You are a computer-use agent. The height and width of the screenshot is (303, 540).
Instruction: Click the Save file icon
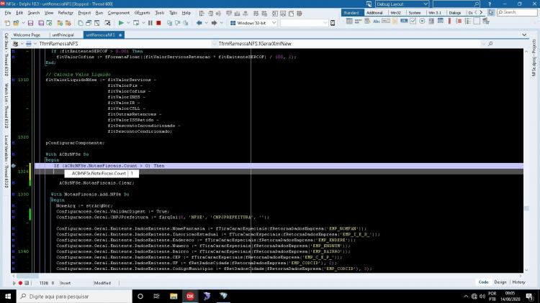[30, 23]
